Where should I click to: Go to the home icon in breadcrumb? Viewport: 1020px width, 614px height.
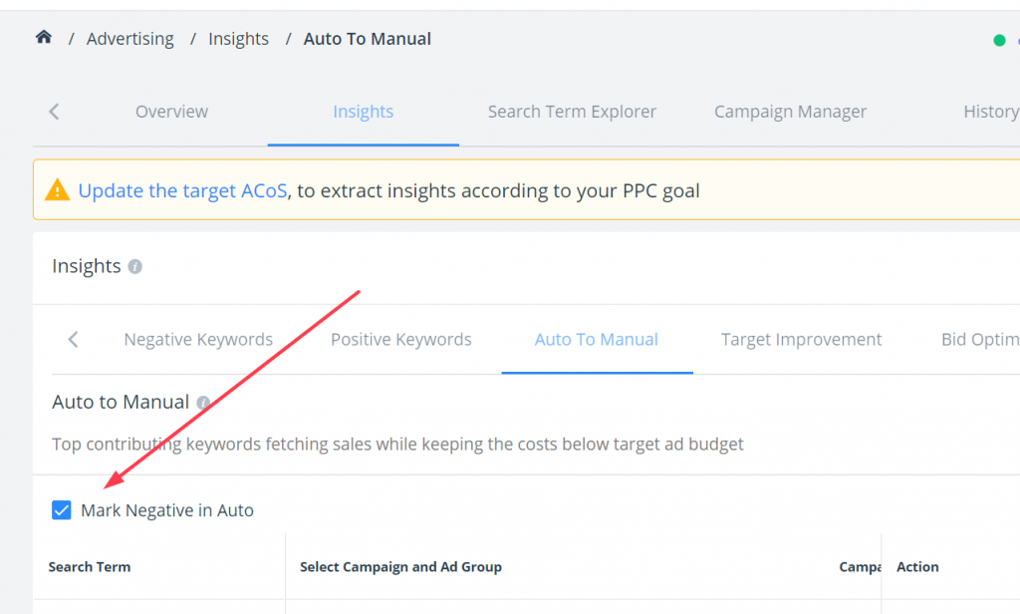pos(44,37)
